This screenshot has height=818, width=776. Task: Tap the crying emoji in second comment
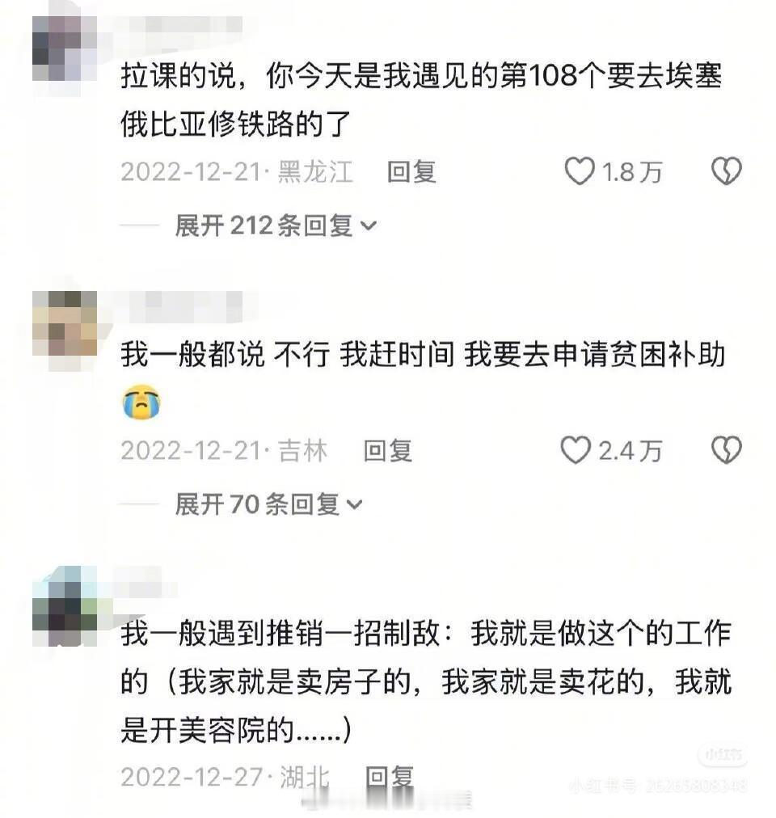point(141,402)
